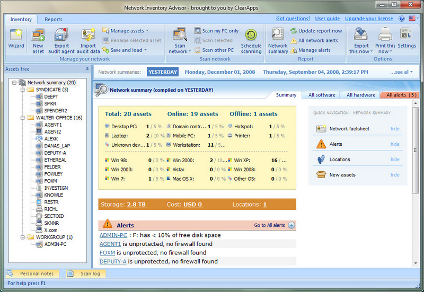Open the ADMIN-PC alert link
This screenshot has height=292, width=424.
113,235
